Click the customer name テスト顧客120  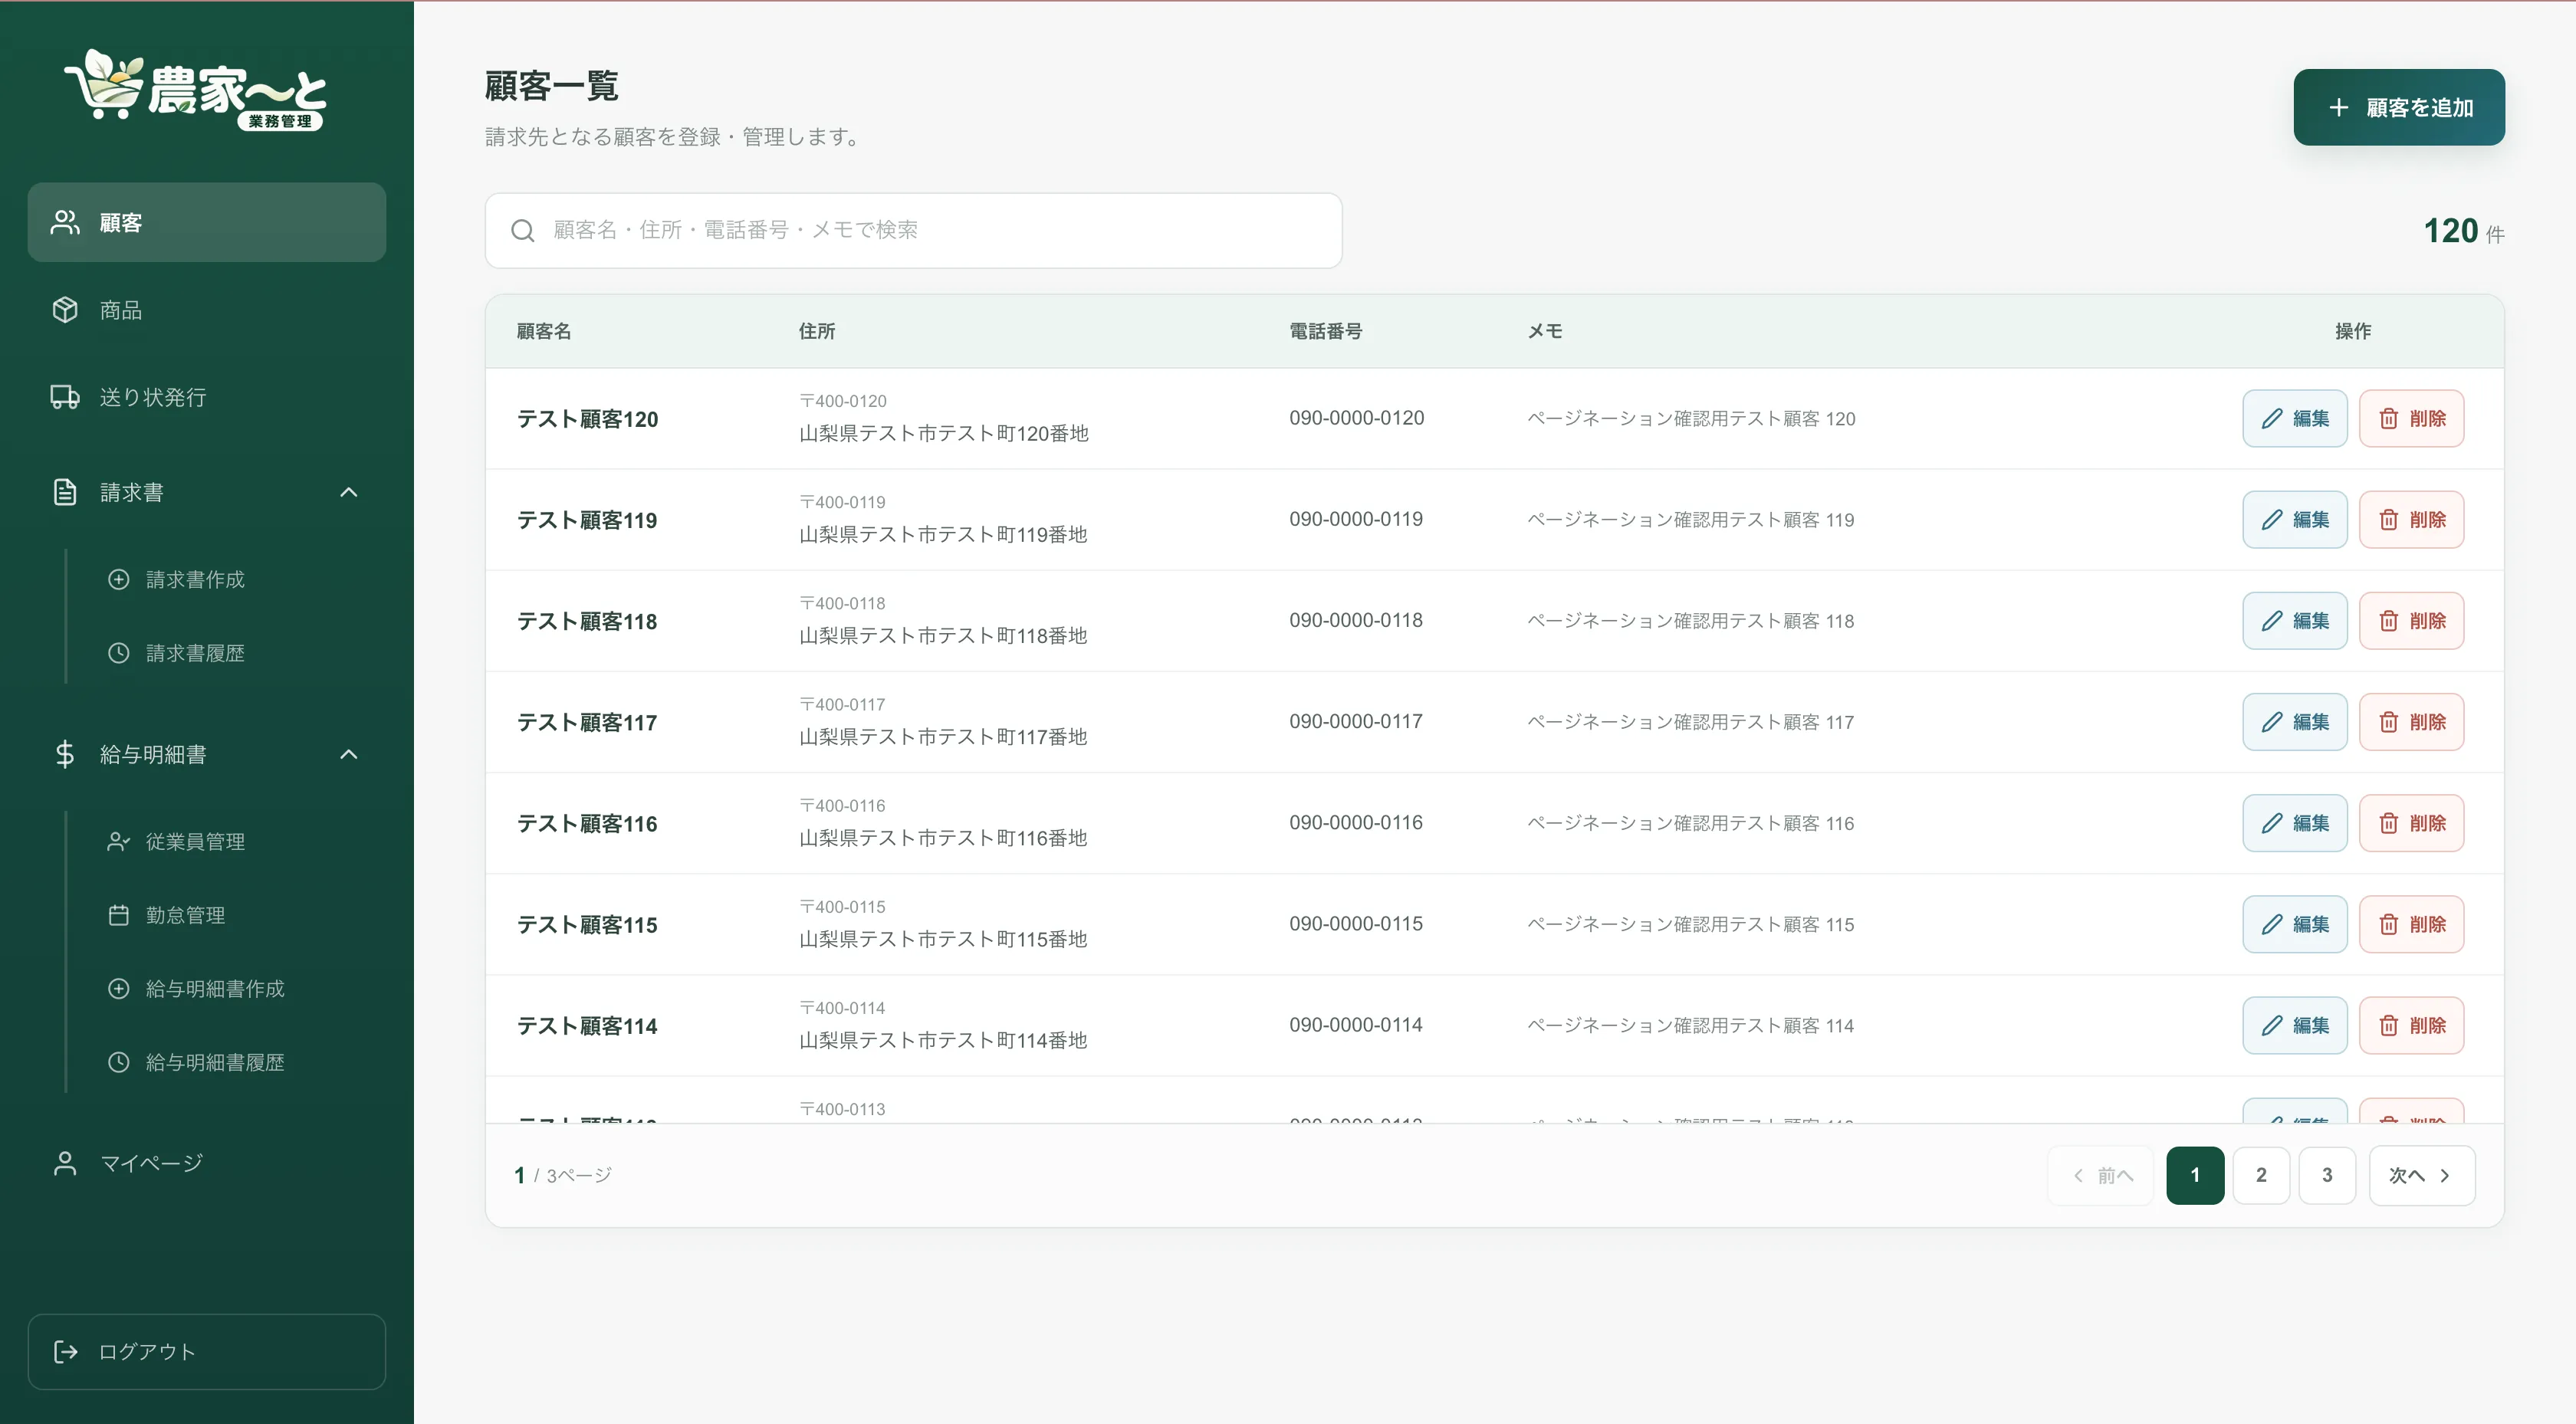pos(587,419)
